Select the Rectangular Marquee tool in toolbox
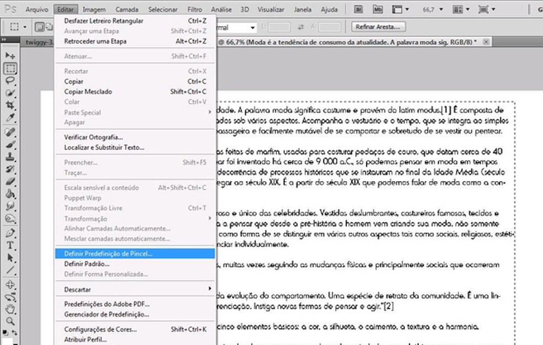Screen dimensions: 543x345 point(10,69)
